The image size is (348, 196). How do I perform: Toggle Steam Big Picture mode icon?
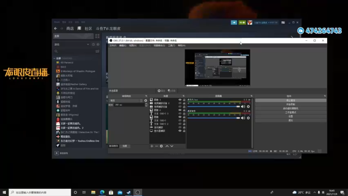pyautogui.click(x=283, y=23)
